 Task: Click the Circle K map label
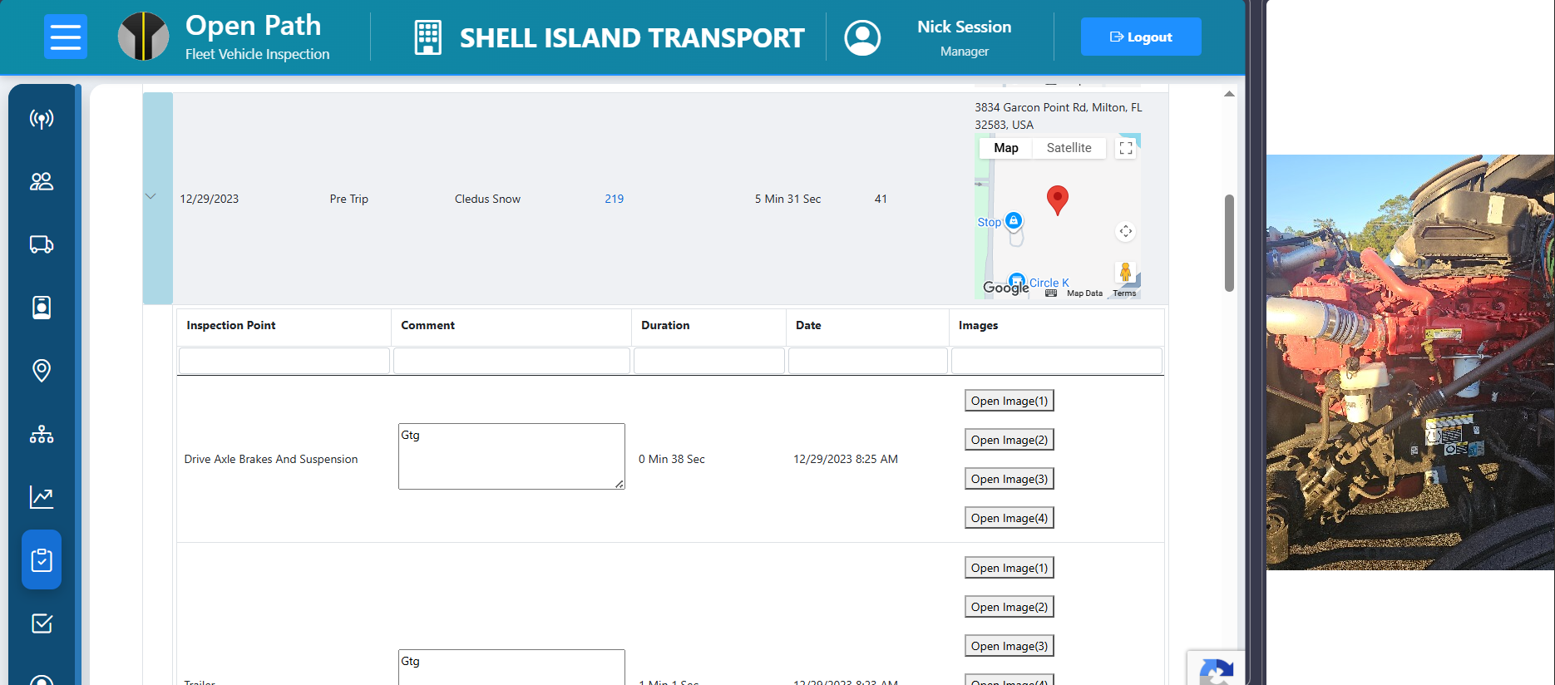(1049, 283)
